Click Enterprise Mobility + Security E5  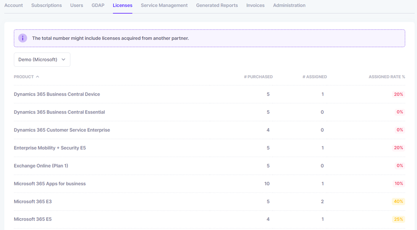[50, 148]
